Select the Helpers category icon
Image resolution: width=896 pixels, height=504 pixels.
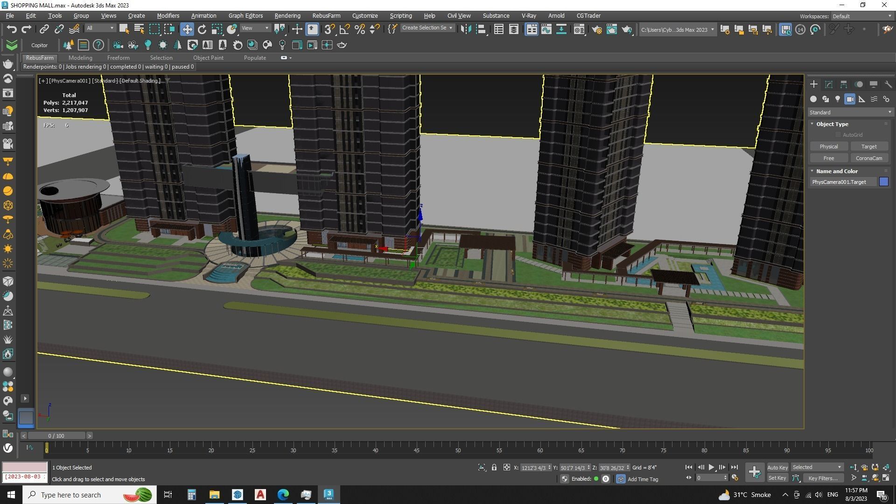pyautogui.click(x=862, y=99)
